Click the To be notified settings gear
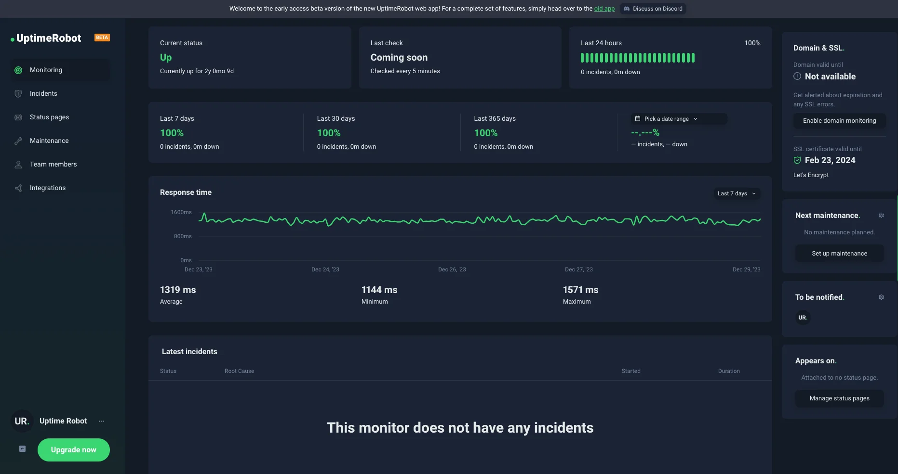898x474 pixels. tap(881, 297)
